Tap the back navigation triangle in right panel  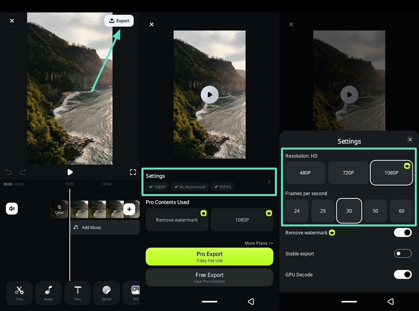click(x=390, y=302)
